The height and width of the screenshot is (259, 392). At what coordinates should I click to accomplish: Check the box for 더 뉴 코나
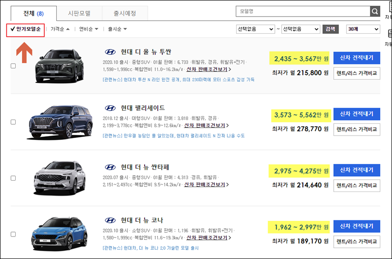(x=13, y=234)
